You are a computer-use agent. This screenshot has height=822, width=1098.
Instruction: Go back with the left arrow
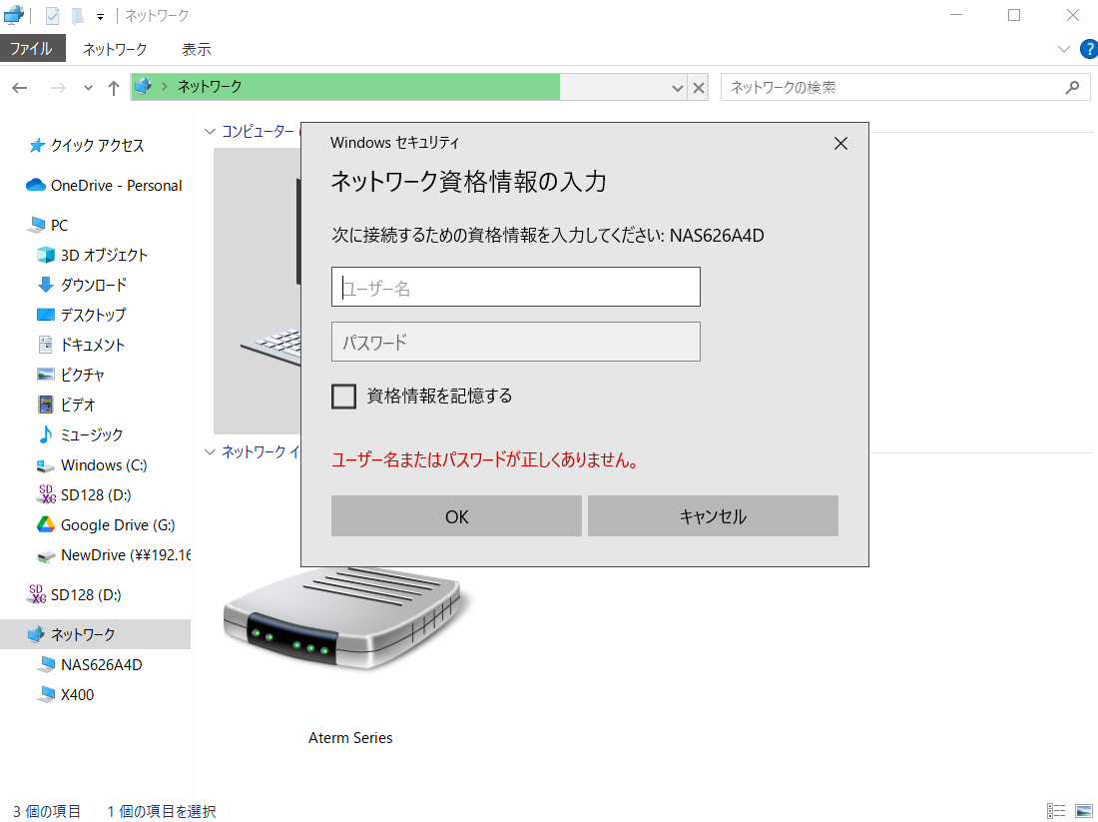(x=20, y=88)
